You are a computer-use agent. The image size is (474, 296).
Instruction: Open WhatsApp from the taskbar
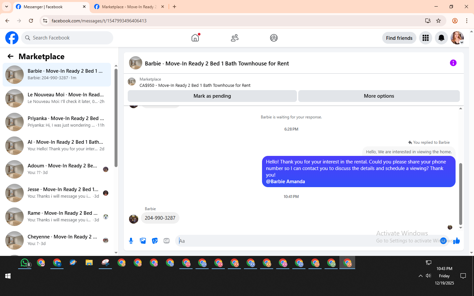25,263
